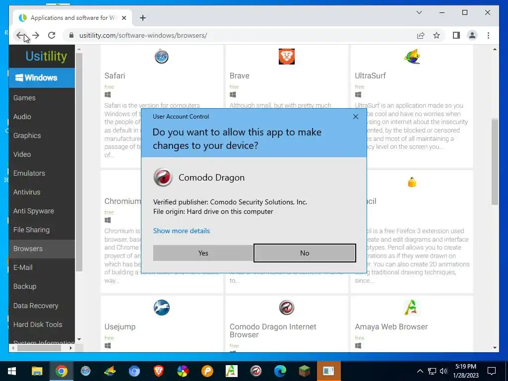Click the Usejump icon on the page

click(x=161, y=308)
